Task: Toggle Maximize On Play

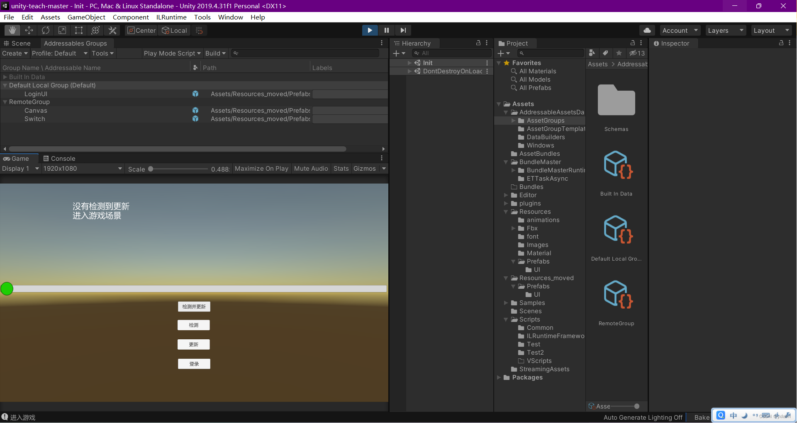Action: point(261,169)
